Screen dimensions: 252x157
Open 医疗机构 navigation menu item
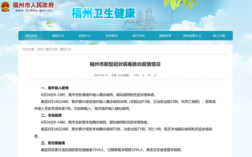(139, 36)
